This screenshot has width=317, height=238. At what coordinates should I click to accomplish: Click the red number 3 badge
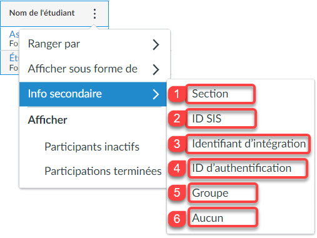tap(177, 144)
